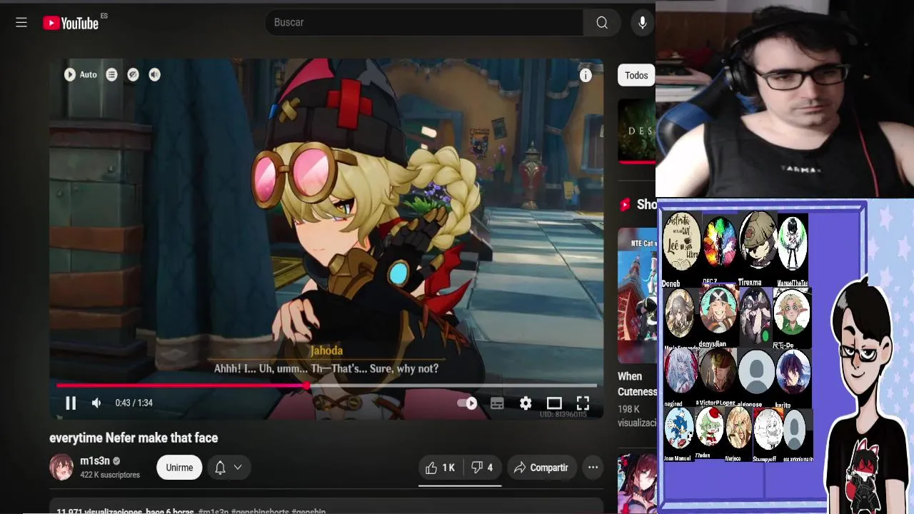Click the "198 K" views text
This screenshot has height=514, width=914.
pyautogui.click(x=628, y=409)
